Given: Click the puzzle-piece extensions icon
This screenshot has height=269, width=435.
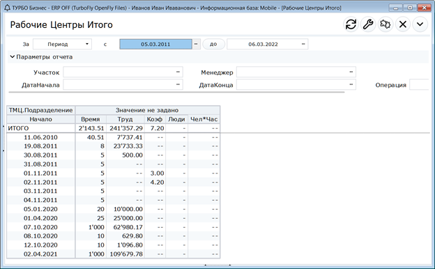Looking at the screenshot, I should click(x=386, y=24).
